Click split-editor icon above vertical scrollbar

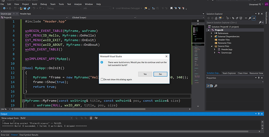click(x=198, y=21)
